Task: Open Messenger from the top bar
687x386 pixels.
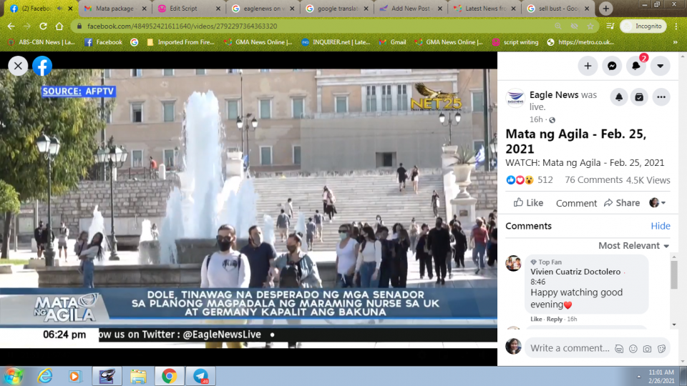Action: pyautogui.click(x=612, y=66)
